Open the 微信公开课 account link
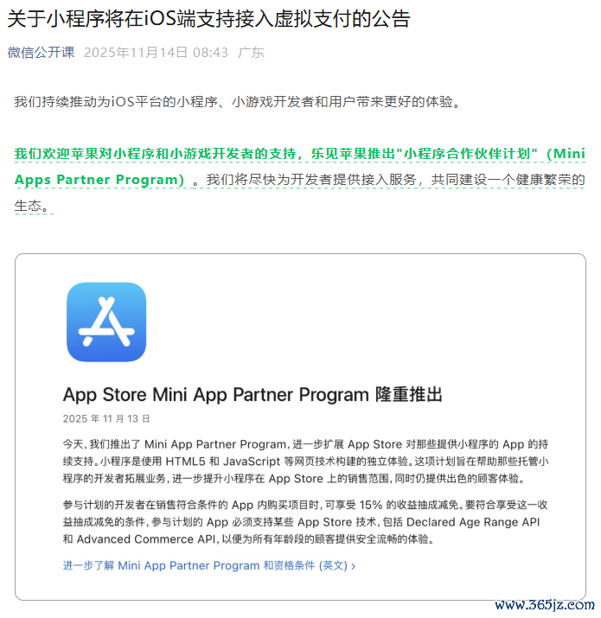 click(41, 53)
